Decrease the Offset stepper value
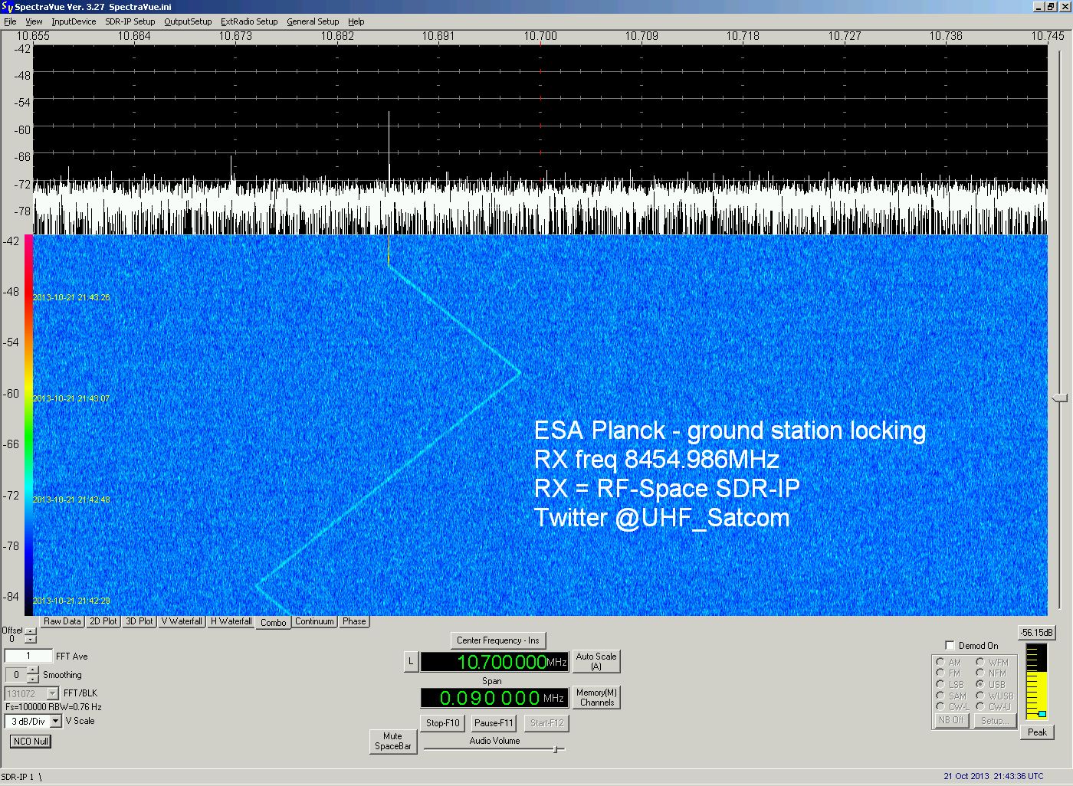The width and height of the screenshot is (1073, 786). click(x=31, y=639)
